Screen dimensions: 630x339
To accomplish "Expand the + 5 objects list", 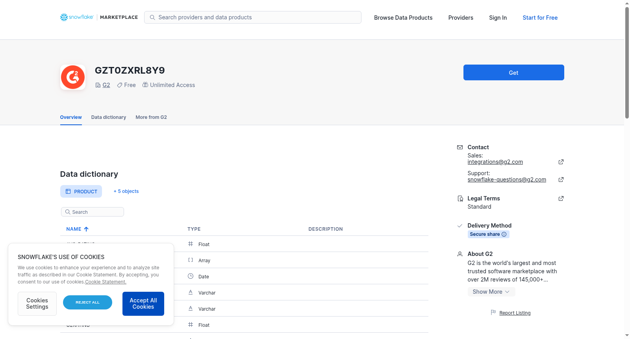I will click(x=126, y=191).
